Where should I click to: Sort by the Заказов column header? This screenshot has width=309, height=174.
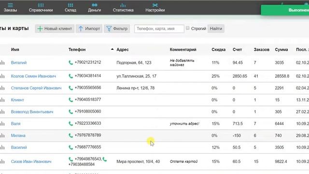(x=262, y=49)
